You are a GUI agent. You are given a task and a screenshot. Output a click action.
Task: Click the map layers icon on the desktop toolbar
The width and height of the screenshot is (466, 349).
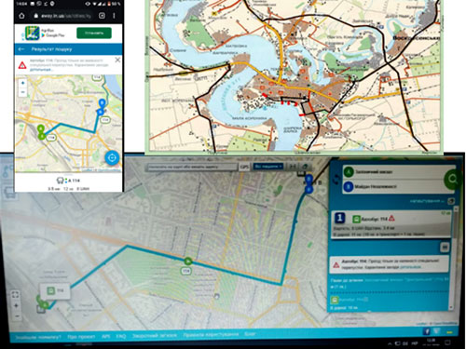click(306, 167)
